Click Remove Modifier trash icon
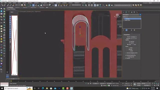 tap(131, 30)
